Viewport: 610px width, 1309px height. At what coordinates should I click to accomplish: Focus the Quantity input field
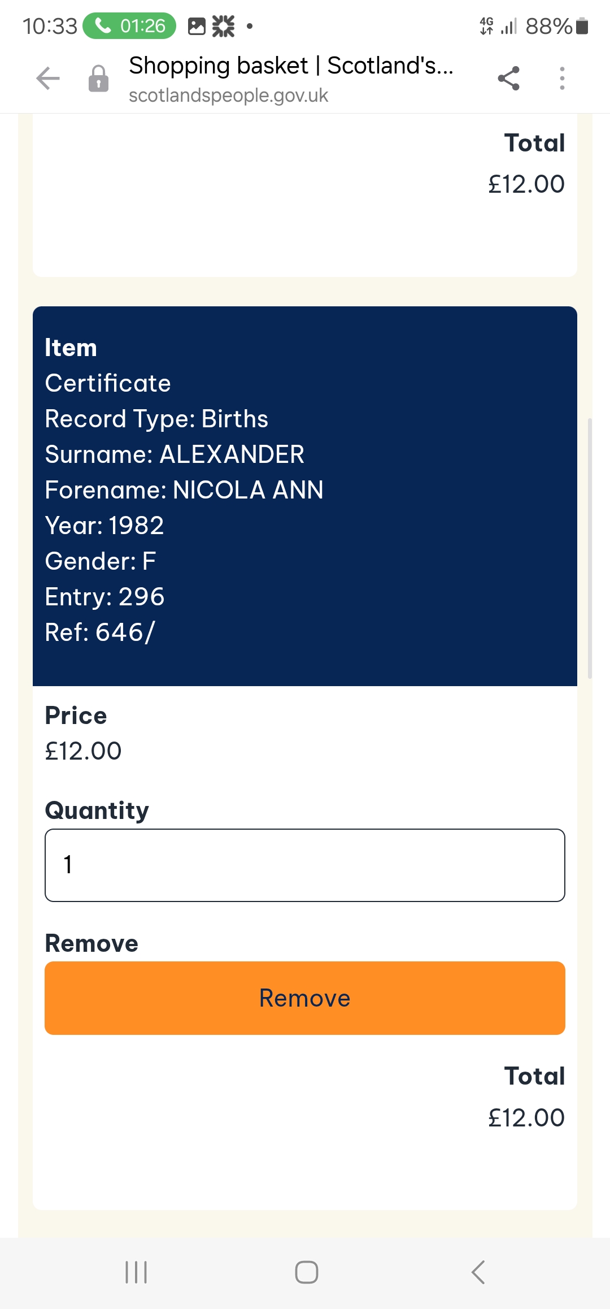click(x=305, y=865)
